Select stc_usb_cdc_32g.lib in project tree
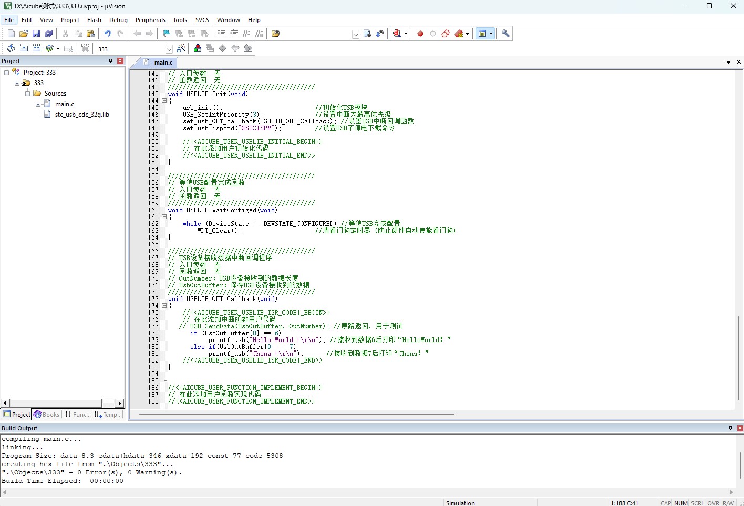The image size is (744, 506). (x=82, y=115)
